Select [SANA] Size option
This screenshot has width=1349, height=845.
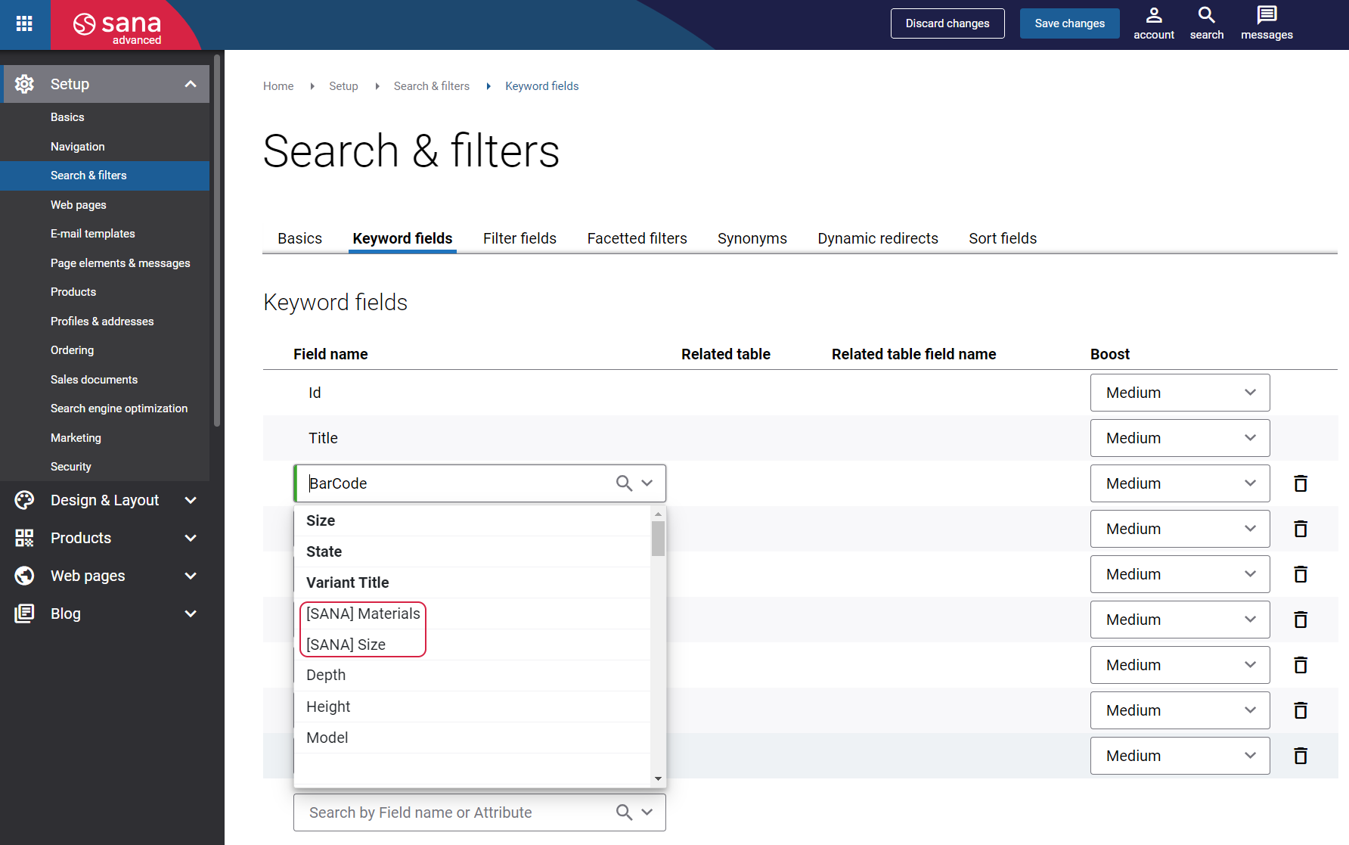point(472,645)
